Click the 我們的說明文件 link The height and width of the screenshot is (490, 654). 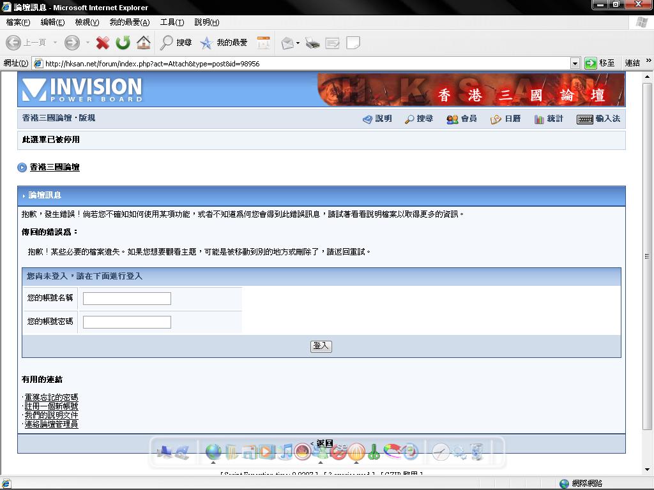tap(51, 415)
